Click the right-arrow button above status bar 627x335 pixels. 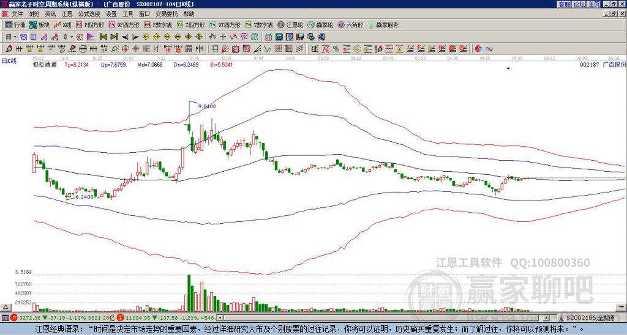point(622,307)
